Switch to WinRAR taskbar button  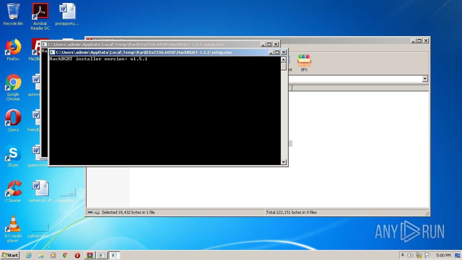click(x=90, y=255)
